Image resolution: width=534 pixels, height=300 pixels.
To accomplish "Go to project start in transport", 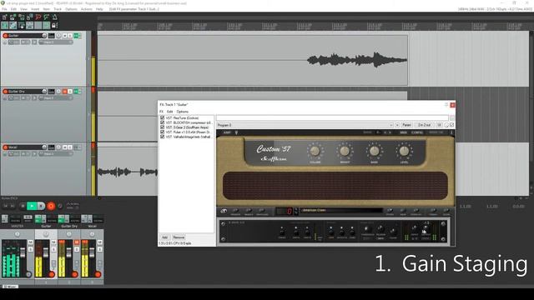I will click(6, 206).
